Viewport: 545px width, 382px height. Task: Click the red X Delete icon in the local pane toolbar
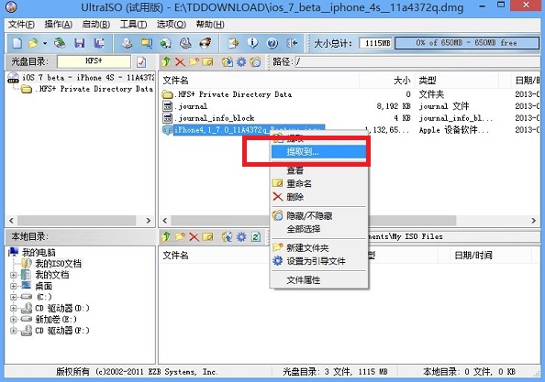pos(194,237)
